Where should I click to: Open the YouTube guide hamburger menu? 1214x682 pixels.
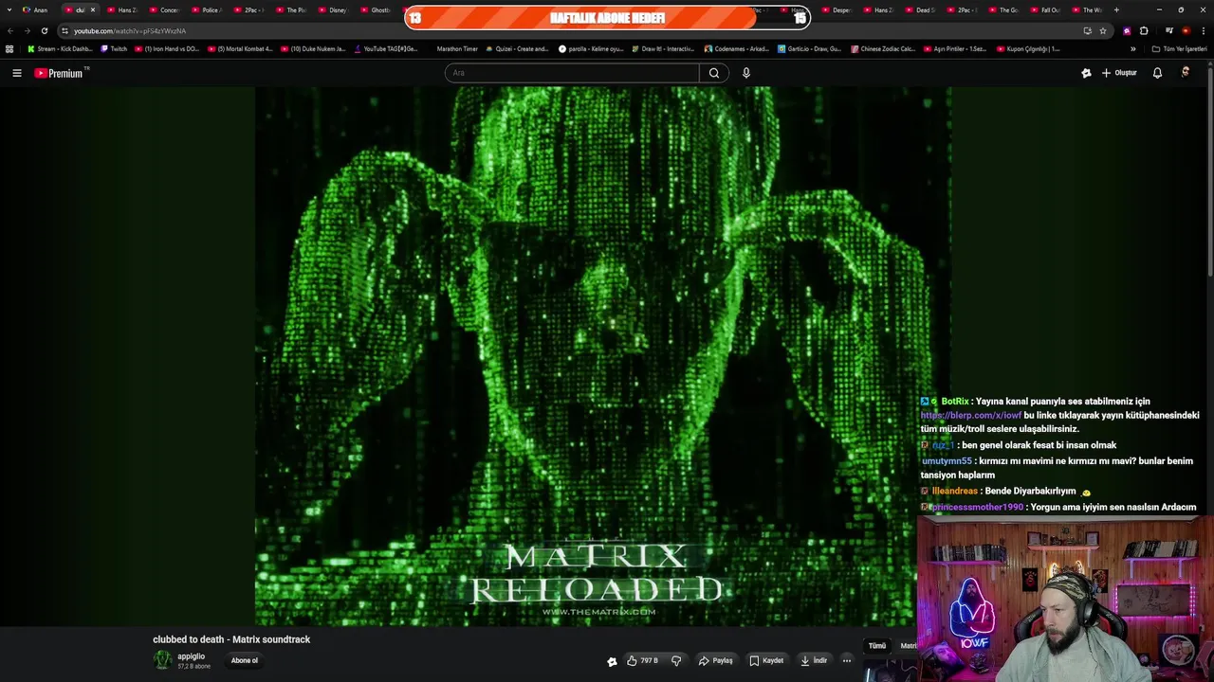click(x=16, y=73)
